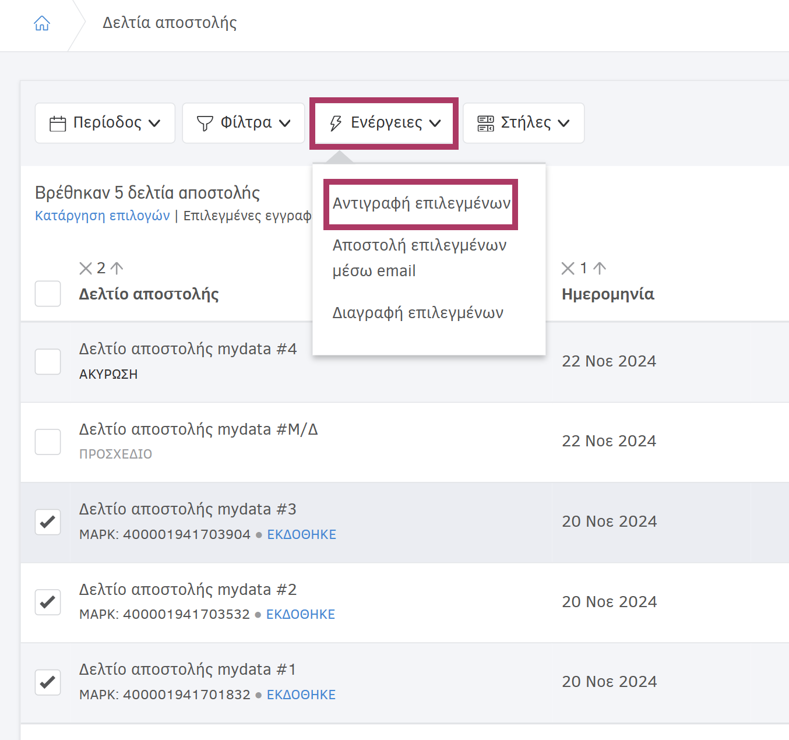The height and width of the screenshot is (740, 789).
Task: Click calendar icon on Περίοδος button
Action: [58, 124]
